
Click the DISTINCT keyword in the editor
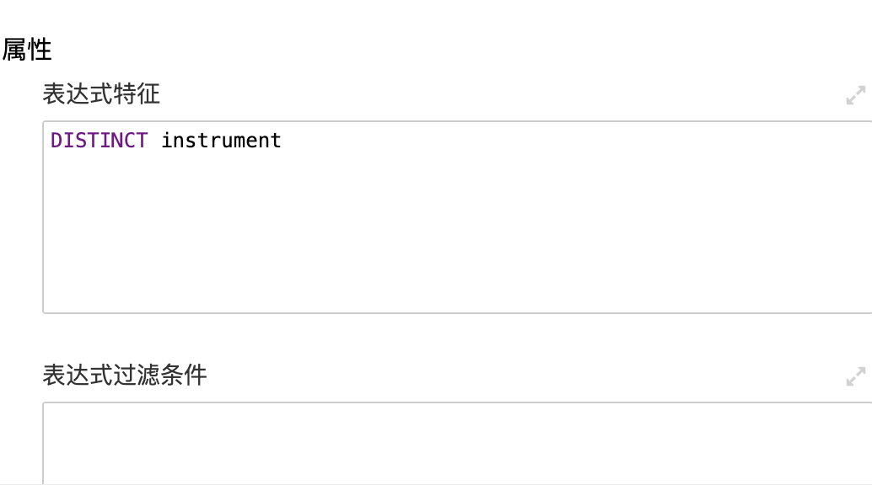pos(99,140)
